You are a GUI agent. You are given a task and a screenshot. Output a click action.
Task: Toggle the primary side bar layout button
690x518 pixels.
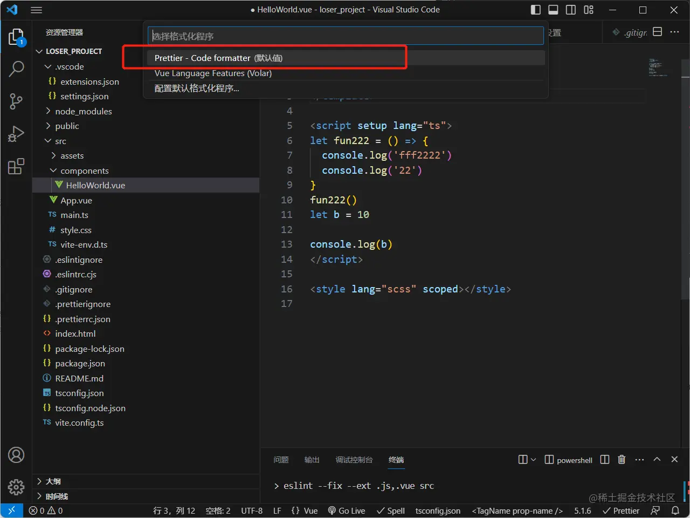coord(535,10)
